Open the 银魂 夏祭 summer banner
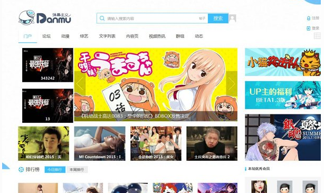324x193 pixels. tap(283, 138)
